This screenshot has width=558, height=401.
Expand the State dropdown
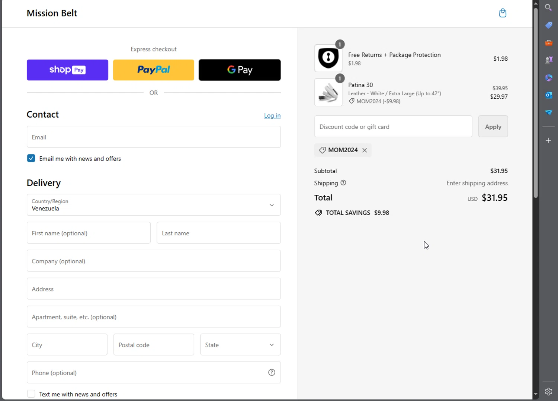(x=240, y=345)
